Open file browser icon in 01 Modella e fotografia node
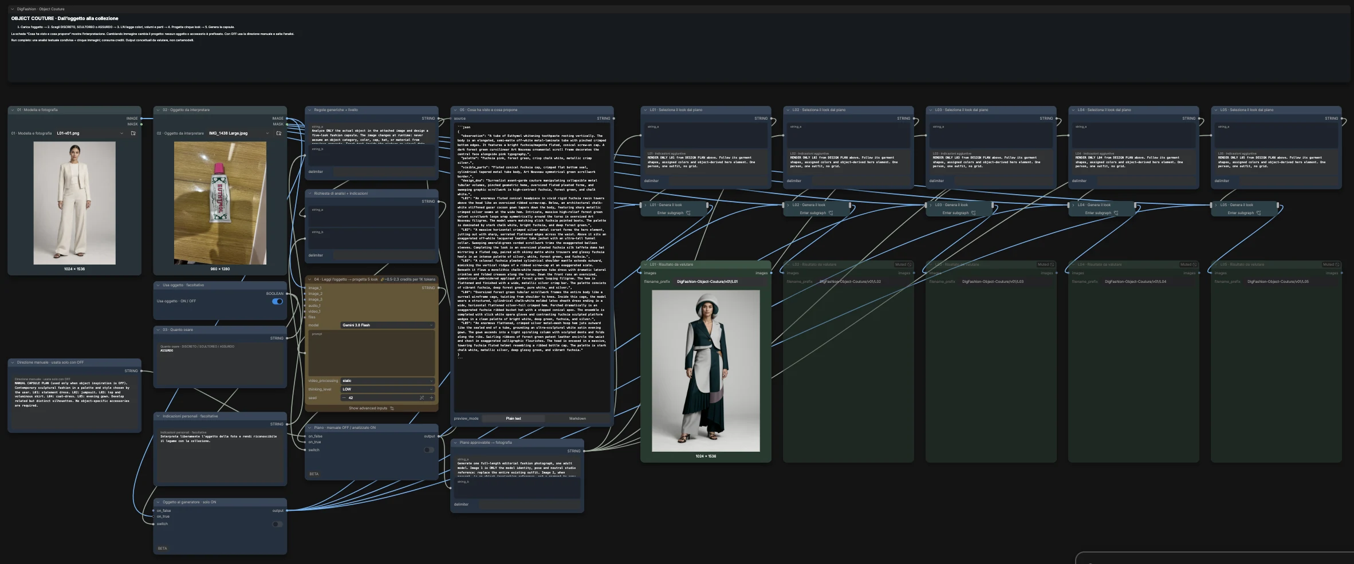This screenshot has width=1354, height=564. pos(133,133)
